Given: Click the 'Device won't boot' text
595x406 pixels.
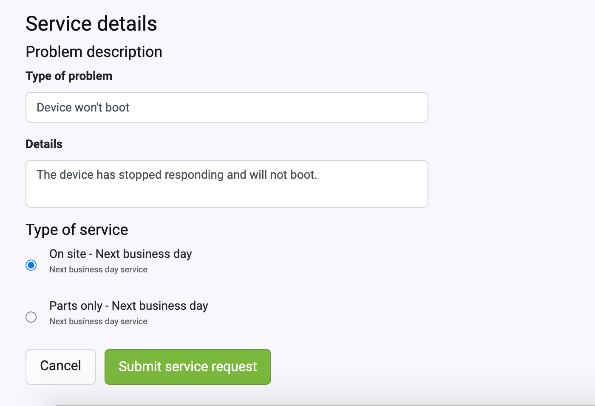Looking at the screenshot, I should pos(83,107).
